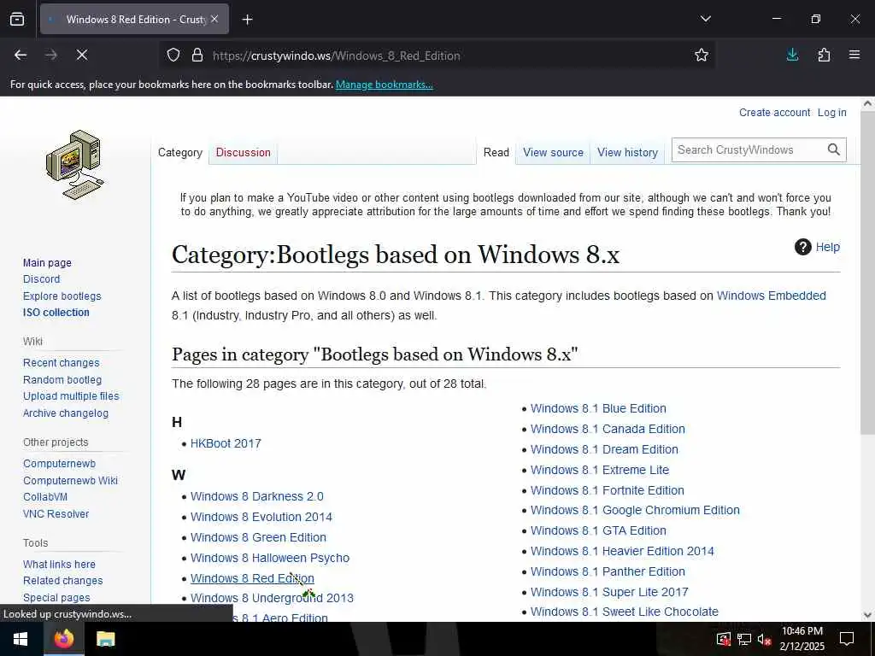Open the Windows Start menu

(x=21, y=639)
